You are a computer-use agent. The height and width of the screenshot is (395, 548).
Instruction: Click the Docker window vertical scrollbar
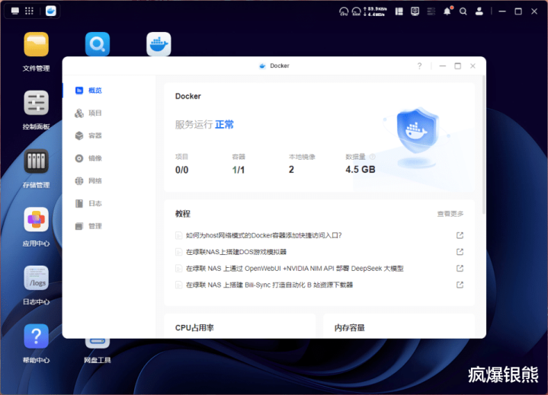click(483, 137)
